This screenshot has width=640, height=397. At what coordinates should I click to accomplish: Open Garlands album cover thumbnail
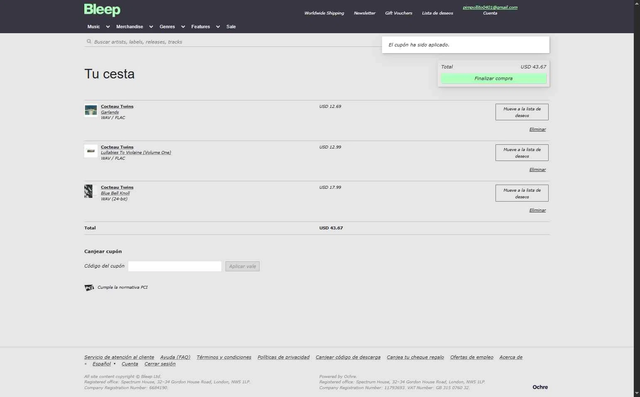coord(91,110)
